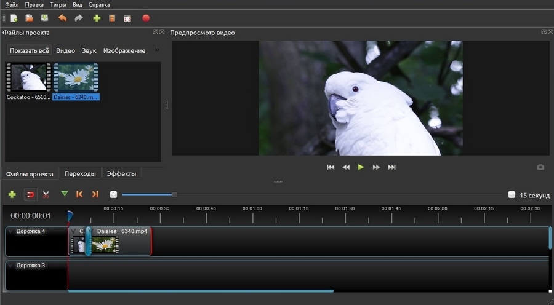Filter project files by Звук
This screenshot has height=305, width=554.
tap(89, 50)
